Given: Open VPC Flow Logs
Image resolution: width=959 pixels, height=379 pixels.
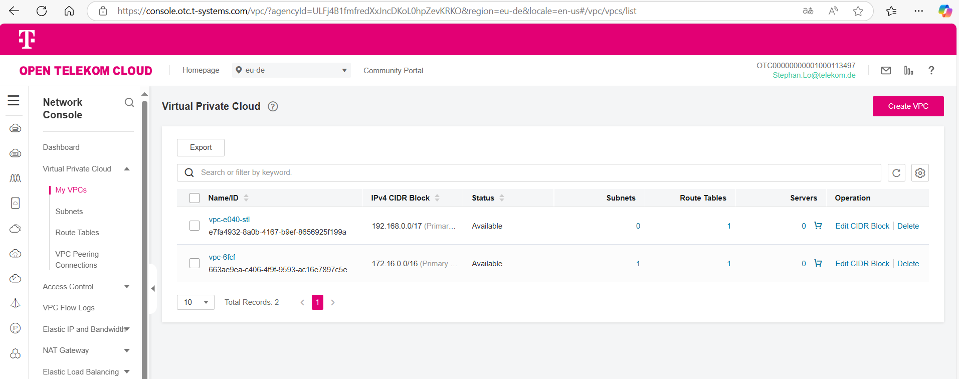Looking at the screenshot, I should coord(69,308).
